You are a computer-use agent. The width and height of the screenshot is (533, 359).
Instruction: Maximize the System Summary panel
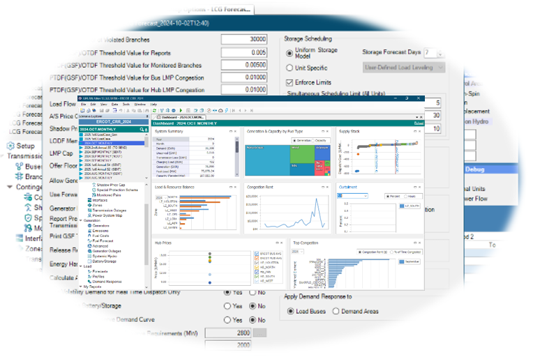tap(230, 131)
